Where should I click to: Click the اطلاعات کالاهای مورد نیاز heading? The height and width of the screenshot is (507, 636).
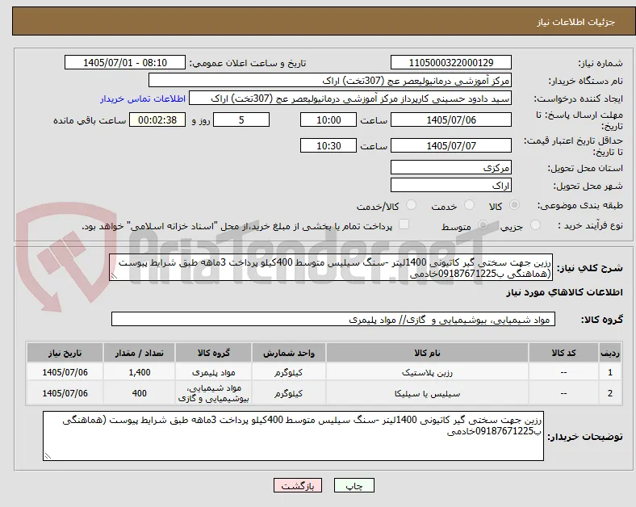tap(564, 292)
